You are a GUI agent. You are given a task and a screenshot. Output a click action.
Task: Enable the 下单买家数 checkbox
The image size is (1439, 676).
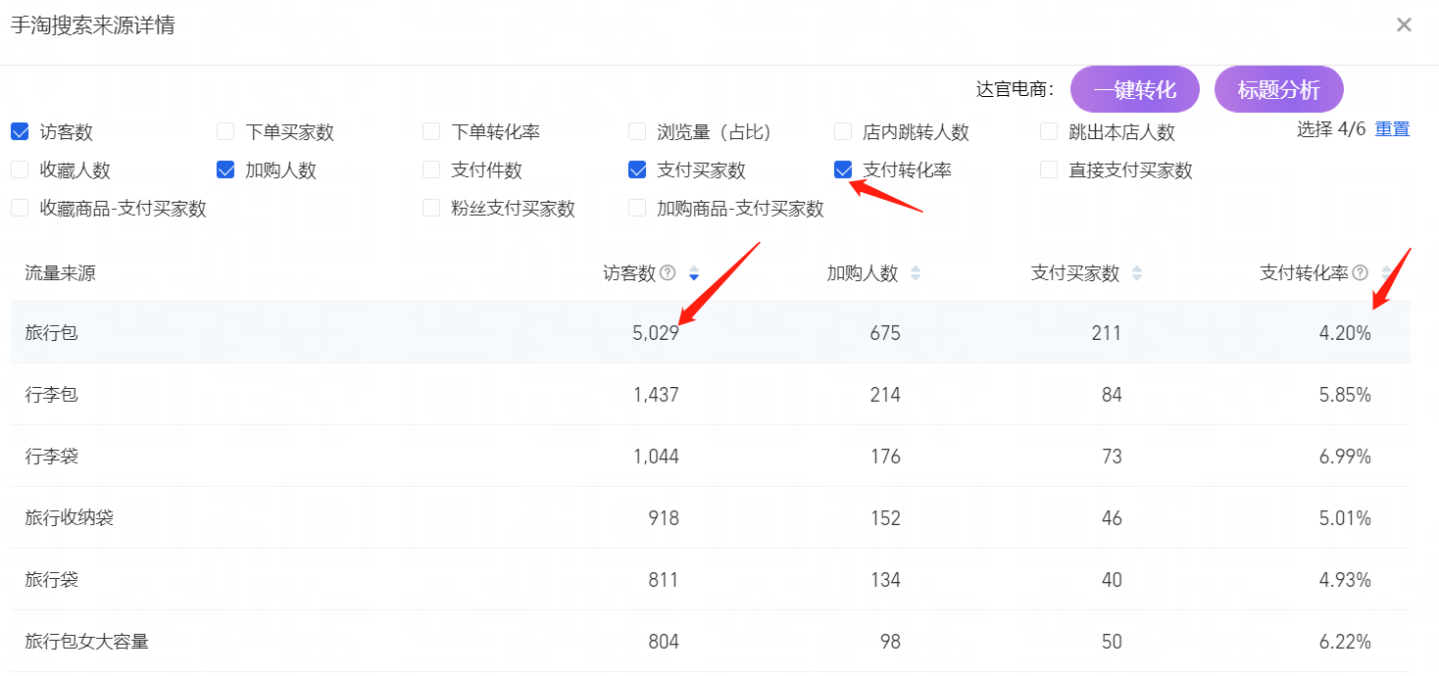coord(225,131)
